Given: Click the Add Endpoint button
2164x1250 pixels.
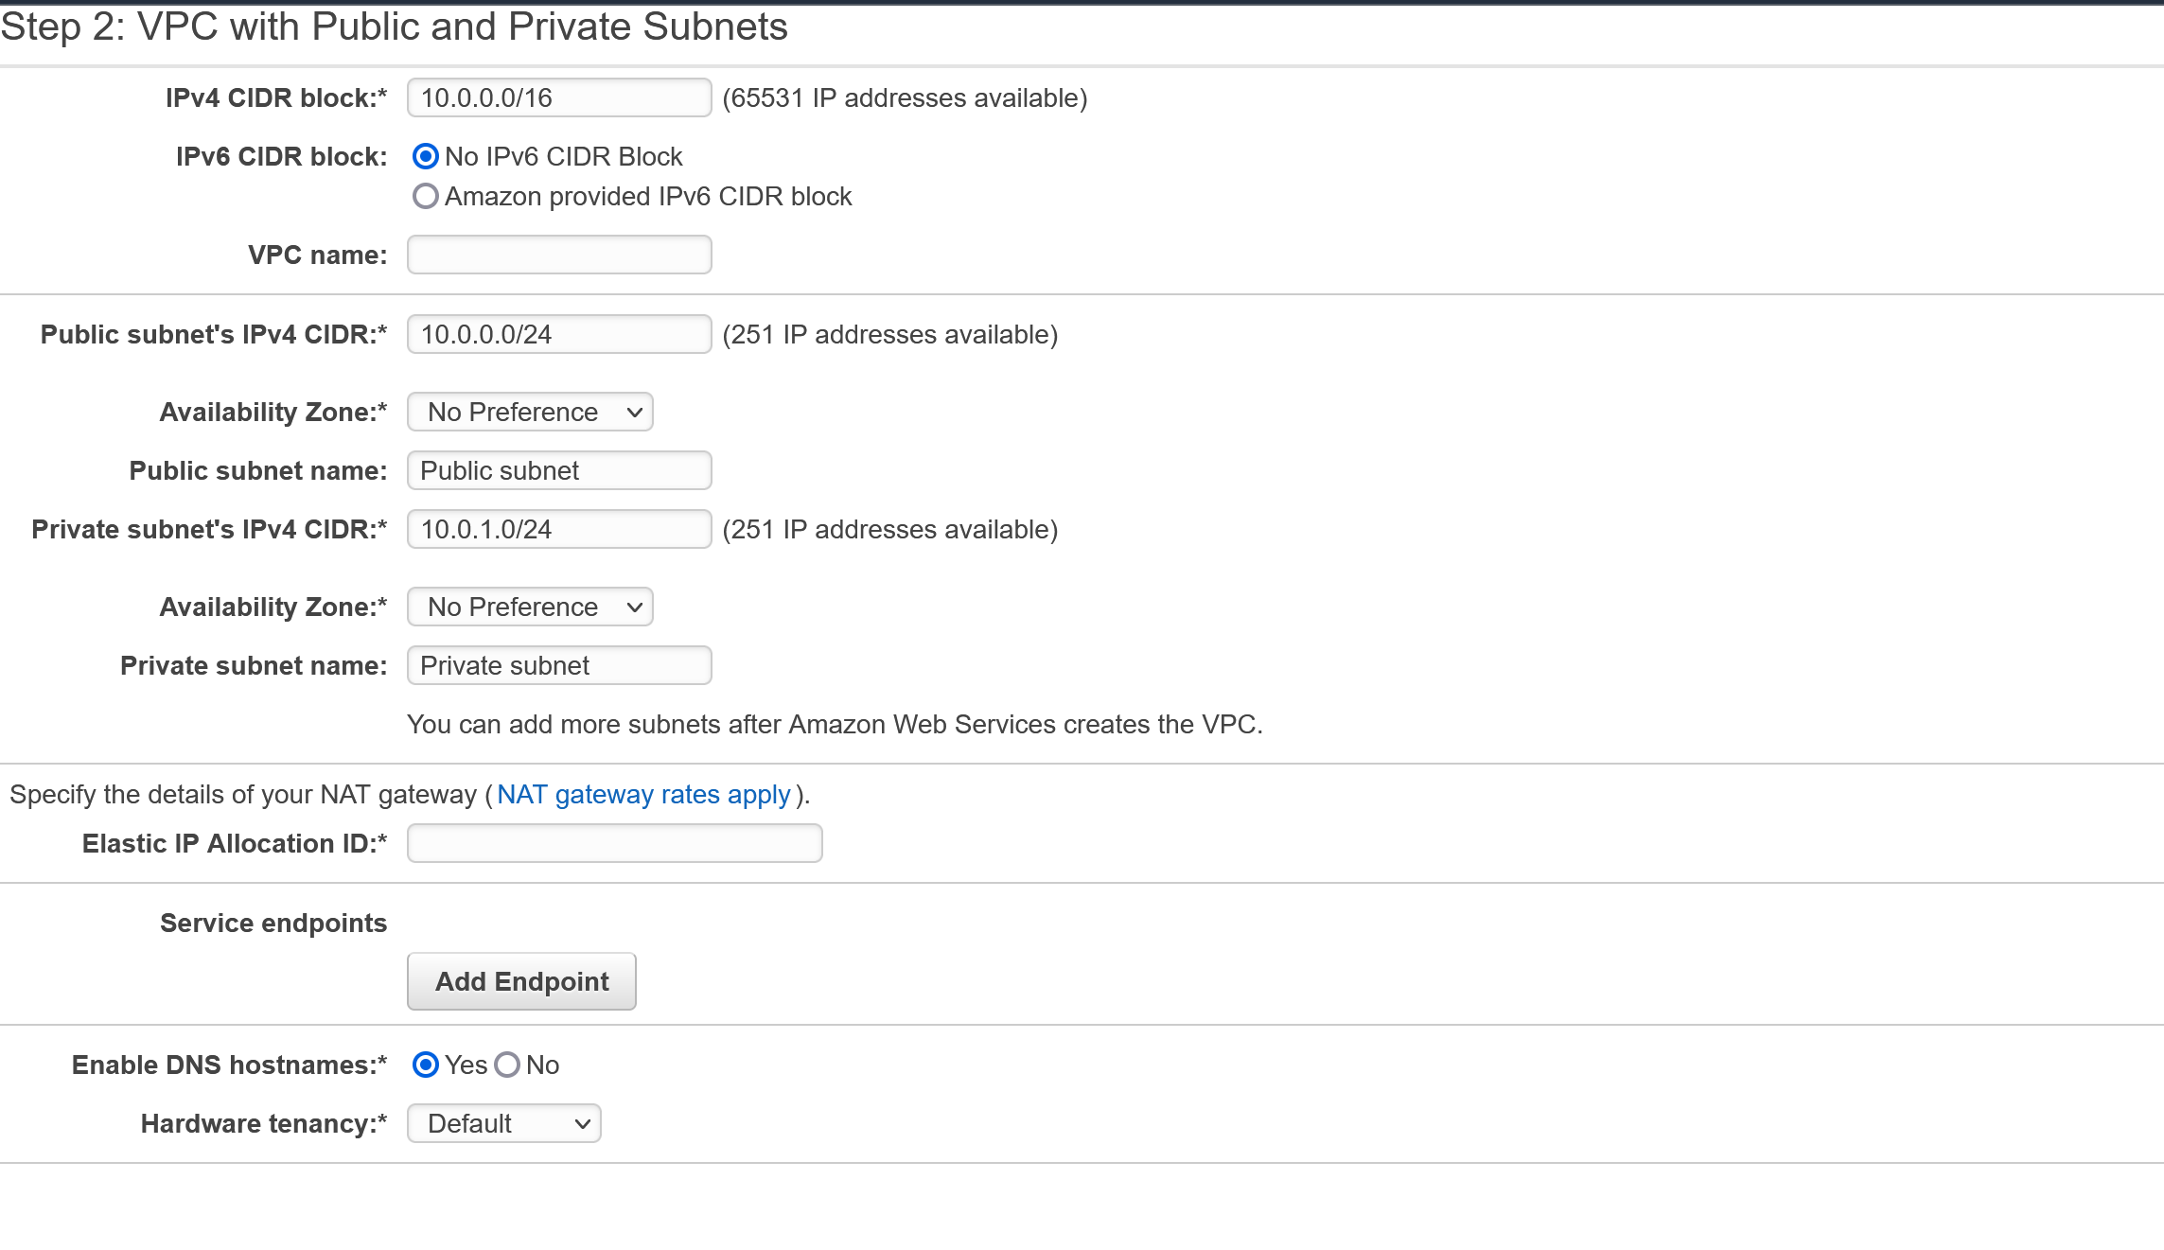Looking at the screenshot, I should (521, 981).
